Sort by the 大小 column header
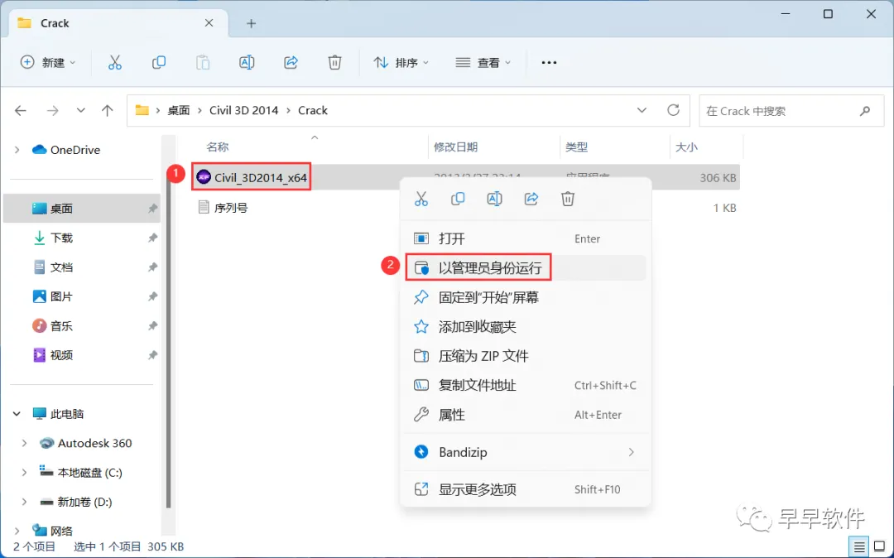 click(686, 147)
